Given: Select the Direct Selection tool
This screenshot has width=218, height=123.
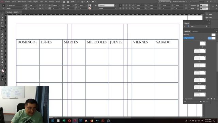Looking at the screenshot, I should pos(2,17).
